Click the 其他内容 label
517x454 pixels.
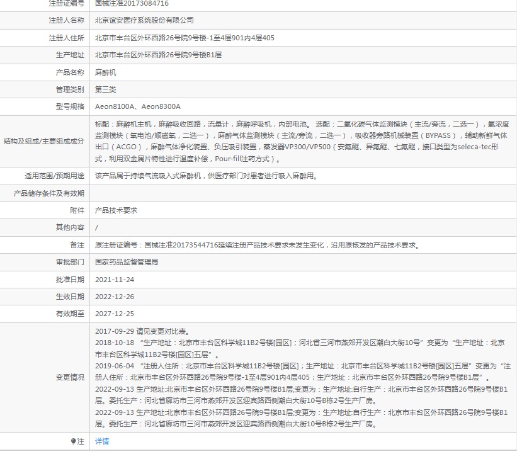[x=70, y=227]
